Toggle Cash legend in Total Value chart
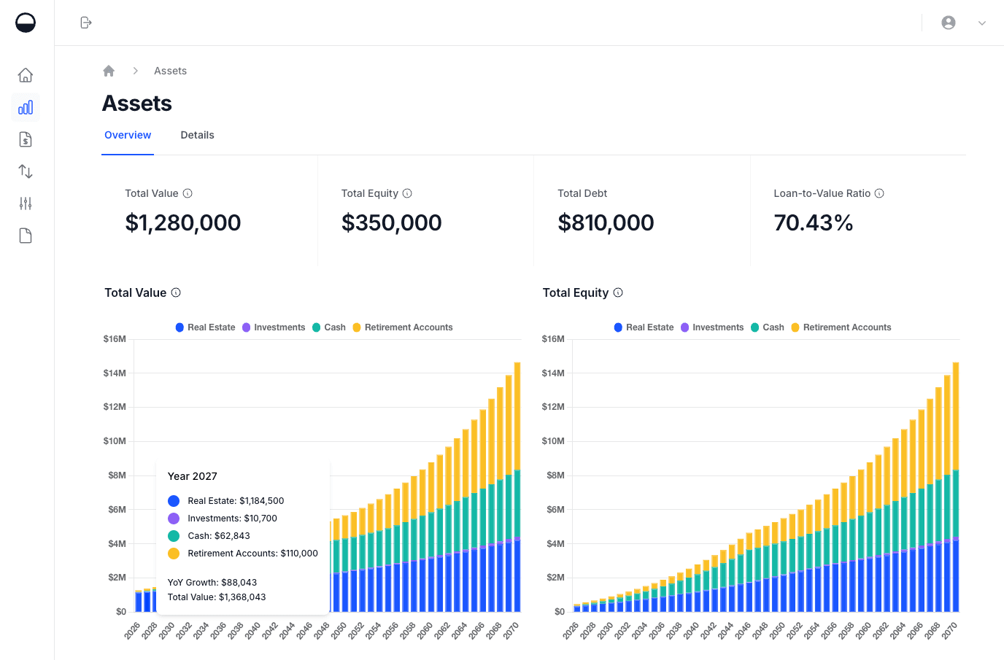Viewport: 1004px width, 660px height. (329, 327)
